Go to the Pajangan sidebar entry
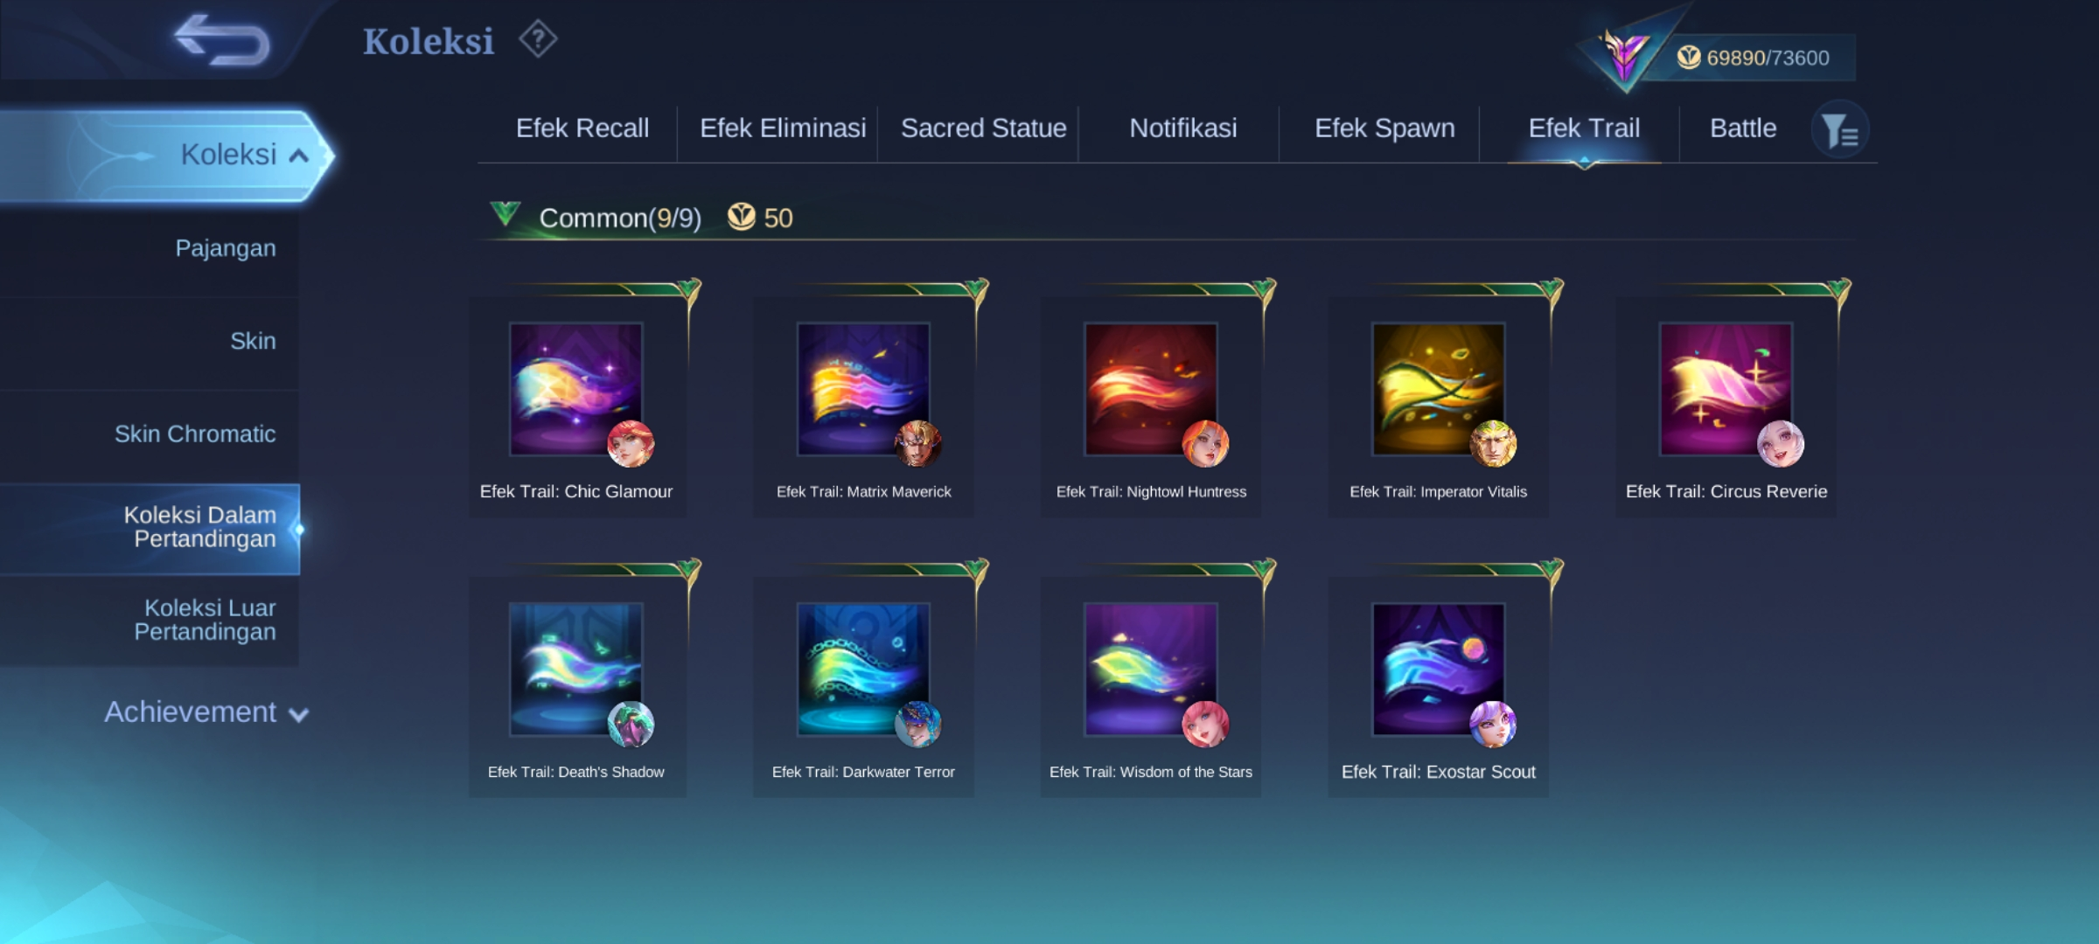Image resolution: width=2099 pixels, height=944 pixels. point(225,248)
